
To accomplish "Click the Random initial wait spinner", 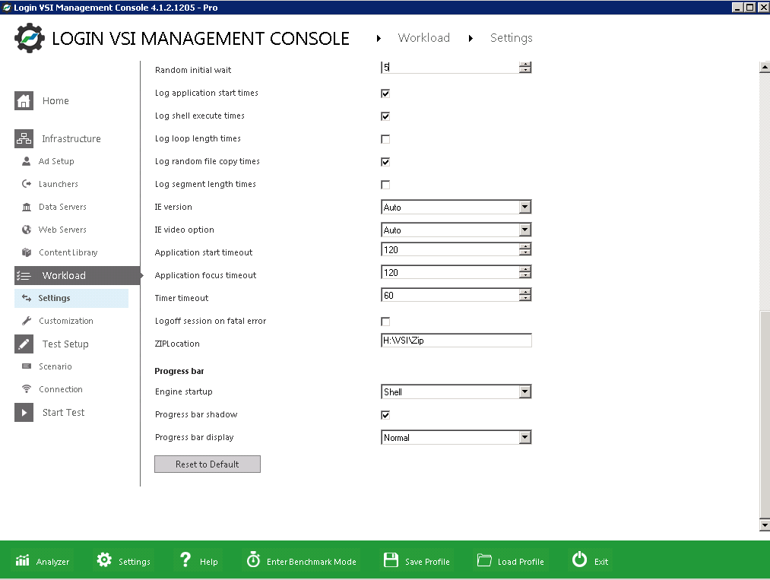I will 525,68.
